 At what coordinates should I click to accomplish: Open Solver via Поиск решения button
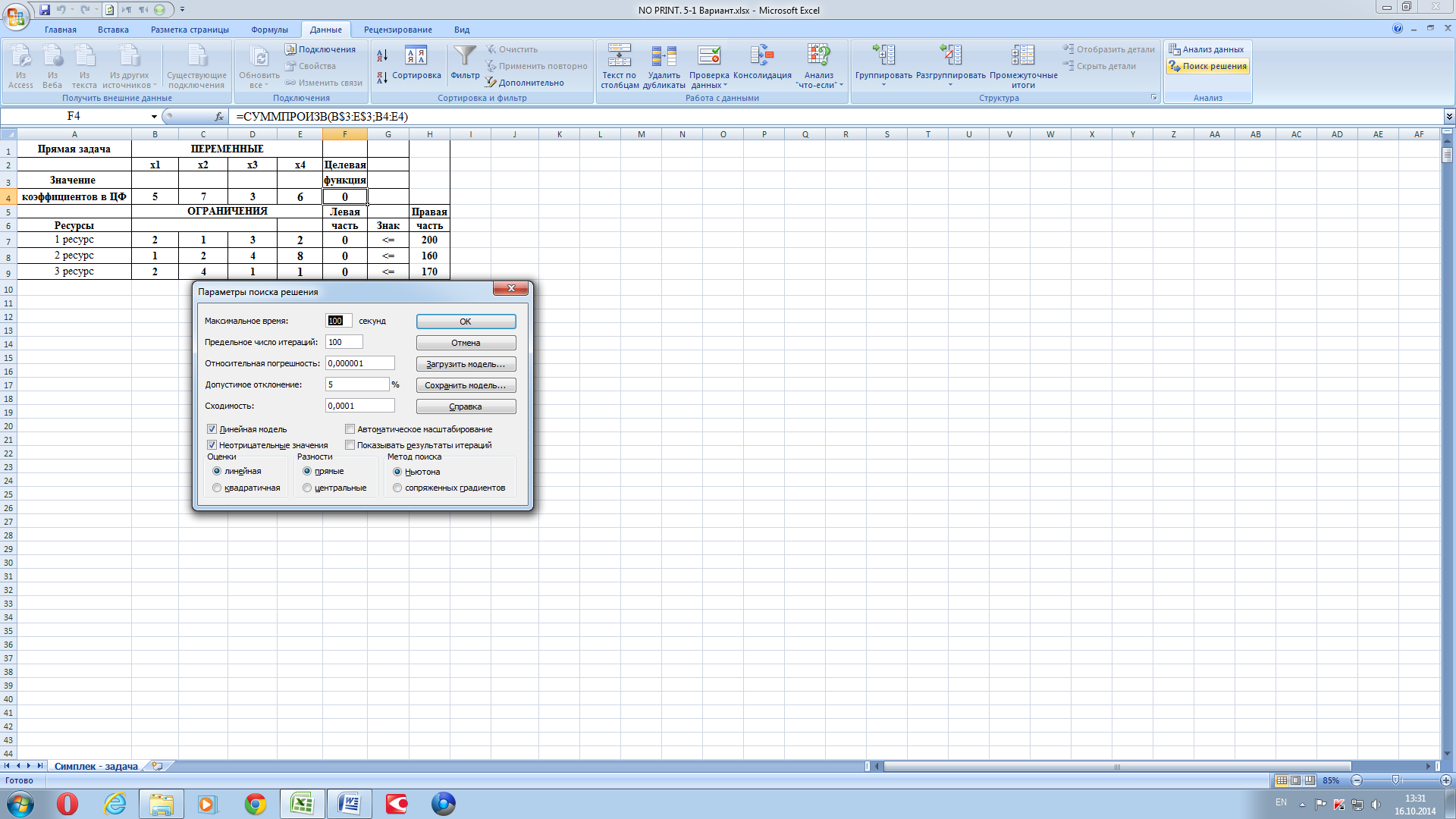pos(1207,66)
